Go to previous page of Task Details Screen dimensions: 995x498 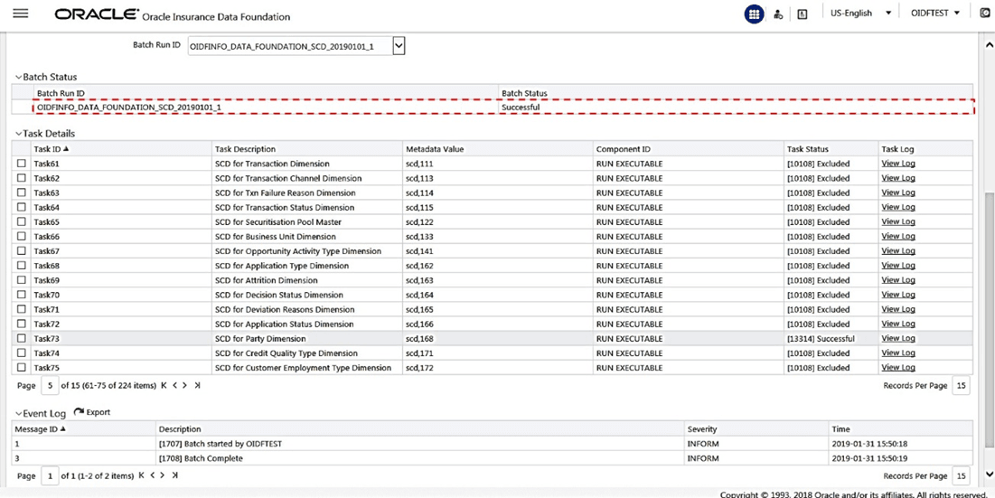click(174, 385)
